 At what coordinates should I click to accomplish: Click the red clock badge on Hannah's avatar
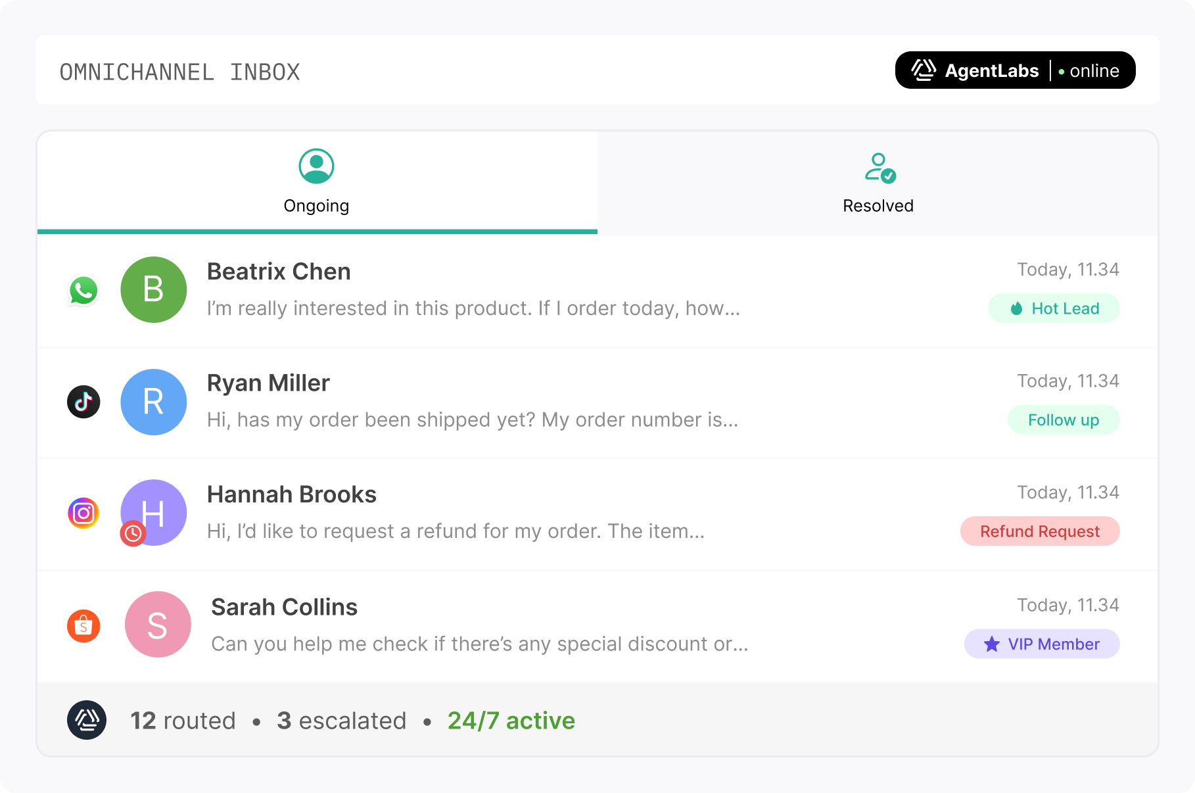(x=133, y=533)
